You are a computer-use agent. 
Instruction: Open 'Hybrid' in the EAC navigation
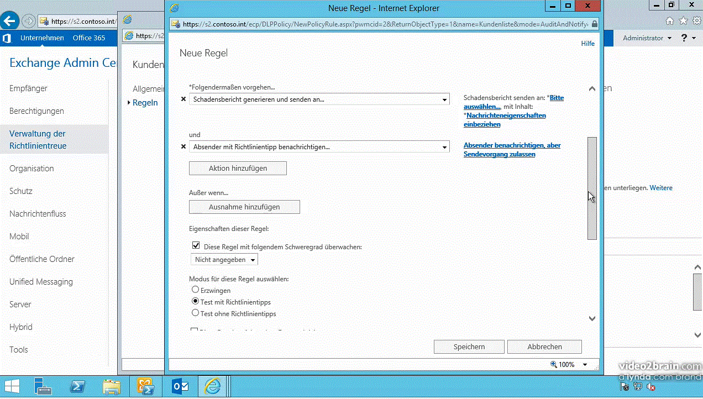(21, 327)
